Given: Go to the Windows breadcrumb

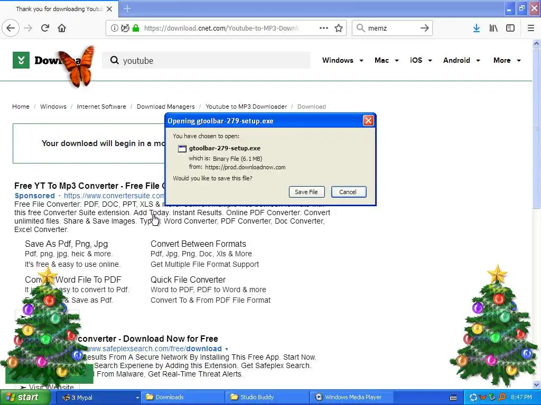Looking at the screenshot, I should [53, 107].
